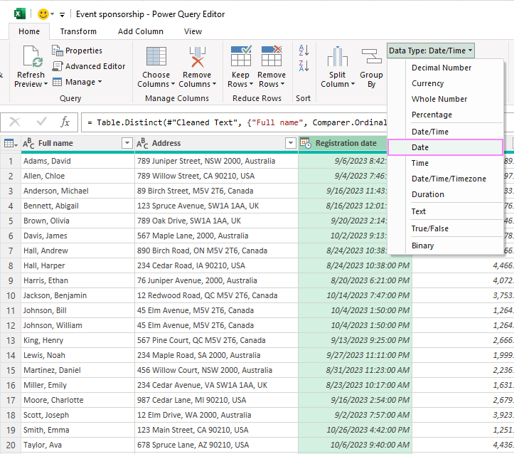Expand the Remove Columns dropdown arrow

(214, 84)
